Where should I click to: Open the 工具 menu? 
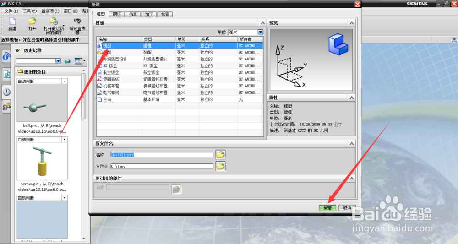[30, 11]
